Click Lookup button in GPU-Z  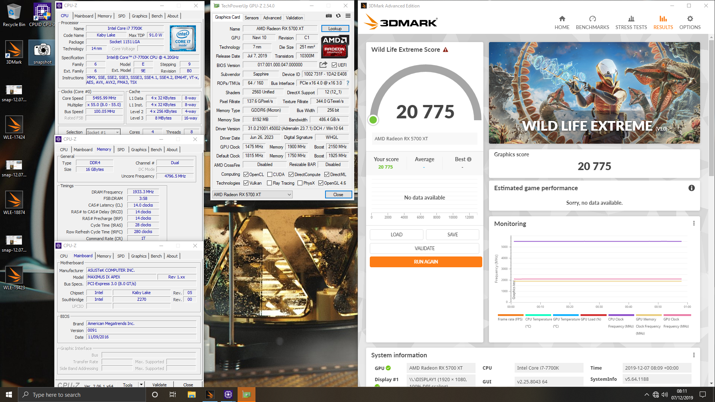click(335, 29)
